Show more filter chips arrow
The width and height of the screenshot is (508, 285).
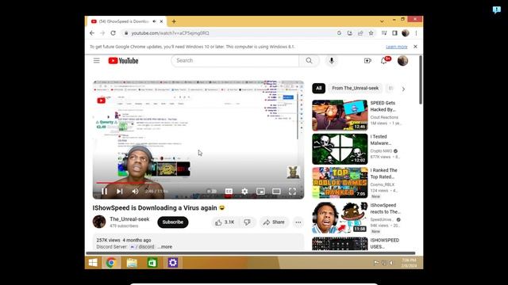click(x=403, y=89)
